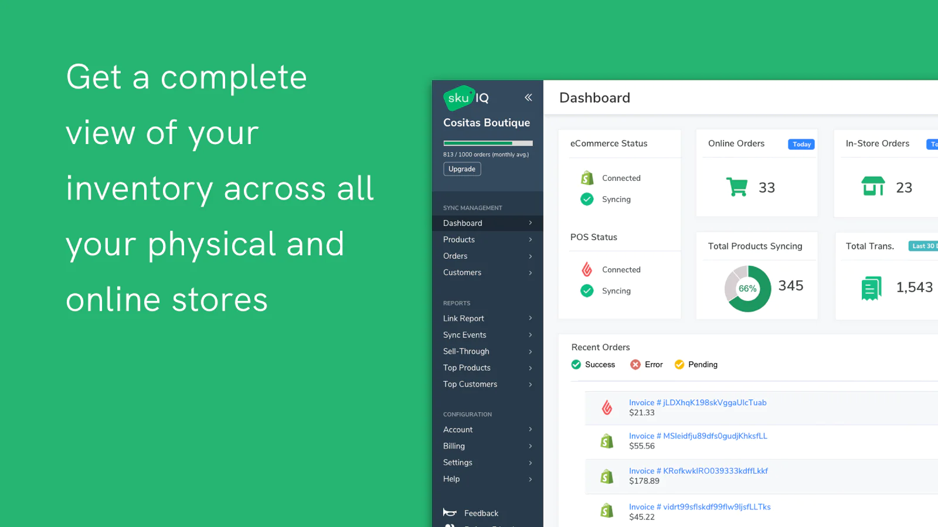Click the Upgrade button

tap(462, 169)
